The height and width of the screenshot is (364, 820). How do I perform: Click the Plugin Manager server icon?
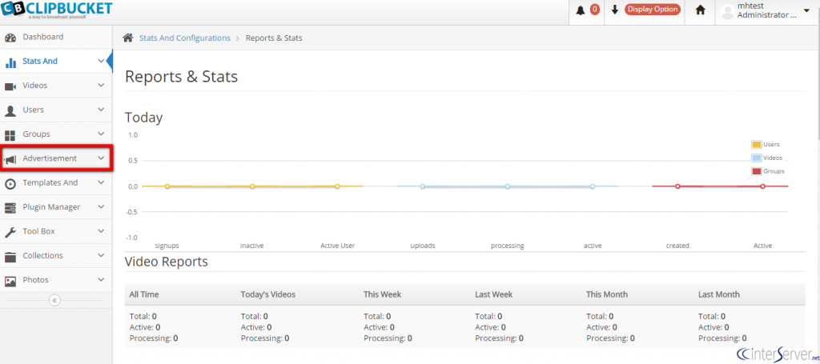[10, 208]
